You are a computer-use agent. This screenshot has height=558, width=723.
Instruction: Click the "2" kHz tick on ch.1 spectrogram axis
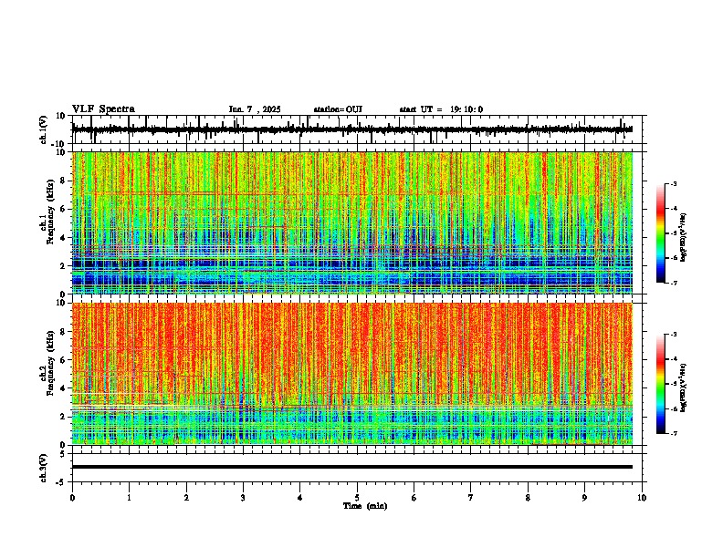pyautogui.click(x=64, y=265)
